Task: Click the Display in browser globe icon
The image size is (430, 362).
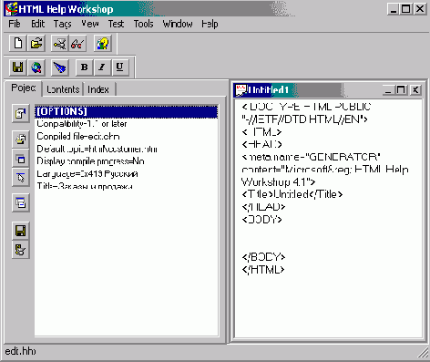Action: [x=36, y=67]
